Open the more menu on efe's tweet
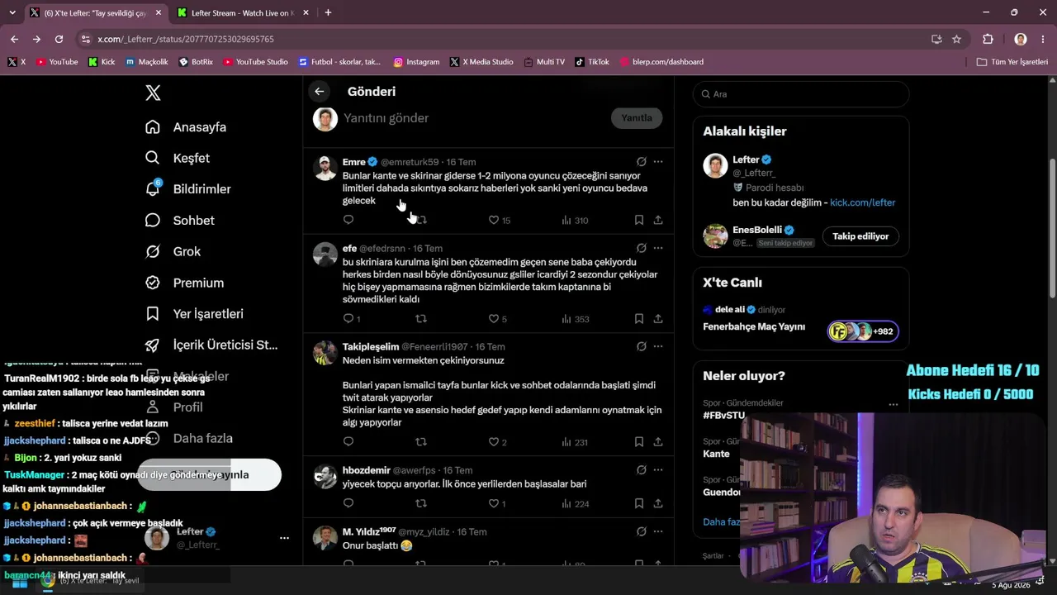The width and height of the screenshot is (1057, 595). (658, 248)
